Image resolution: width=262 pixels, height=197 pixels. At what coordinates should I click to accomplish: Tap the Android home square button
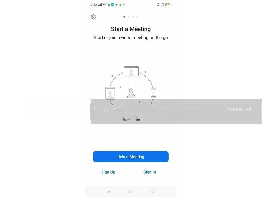pos(131,191)
